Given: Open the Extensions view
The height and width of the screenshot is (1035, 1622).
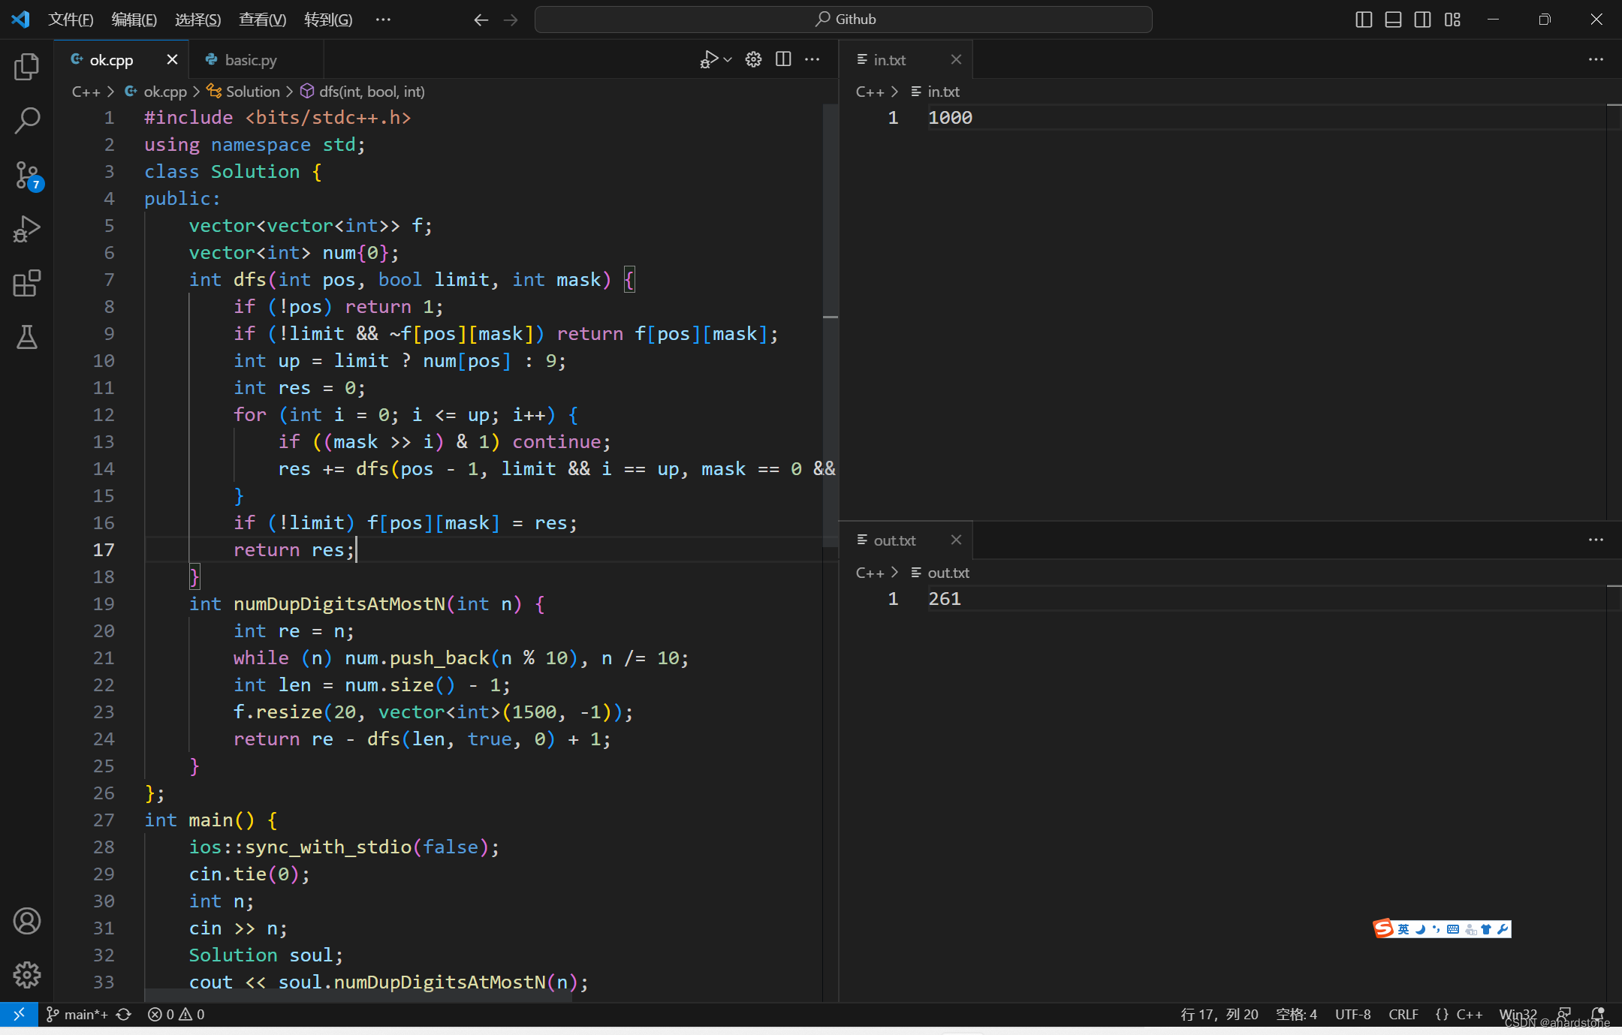Looking at the screenshot, I should pos(27,284).
